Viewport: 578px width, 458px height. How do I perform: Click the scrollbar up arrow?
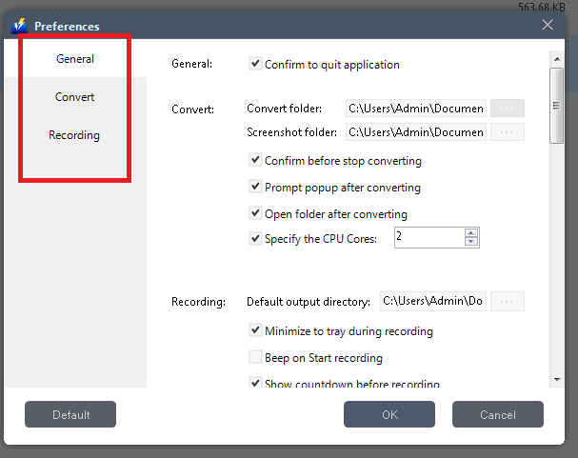coord(557,59)
